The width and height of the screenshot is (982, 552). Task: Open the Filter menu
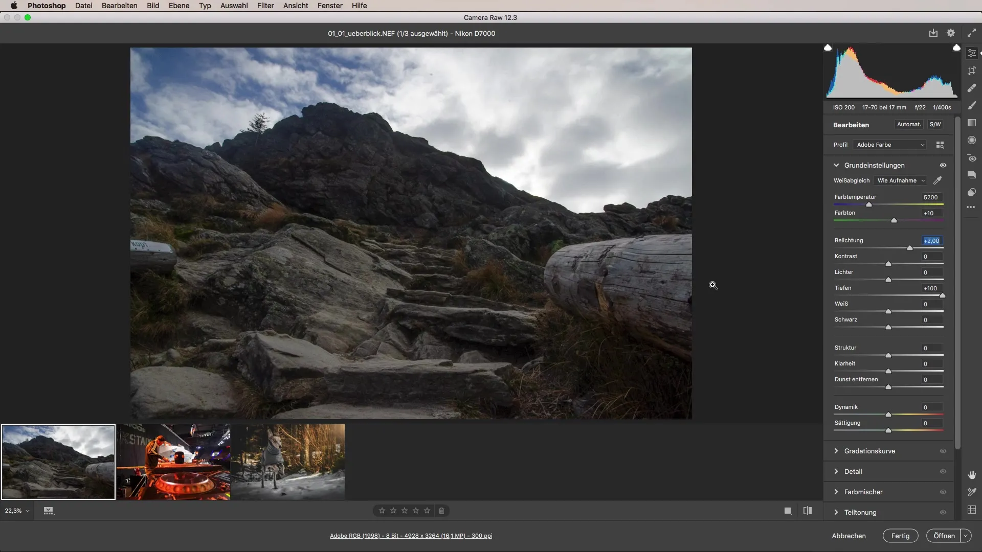pyautogui.click(x=265, y=6)
